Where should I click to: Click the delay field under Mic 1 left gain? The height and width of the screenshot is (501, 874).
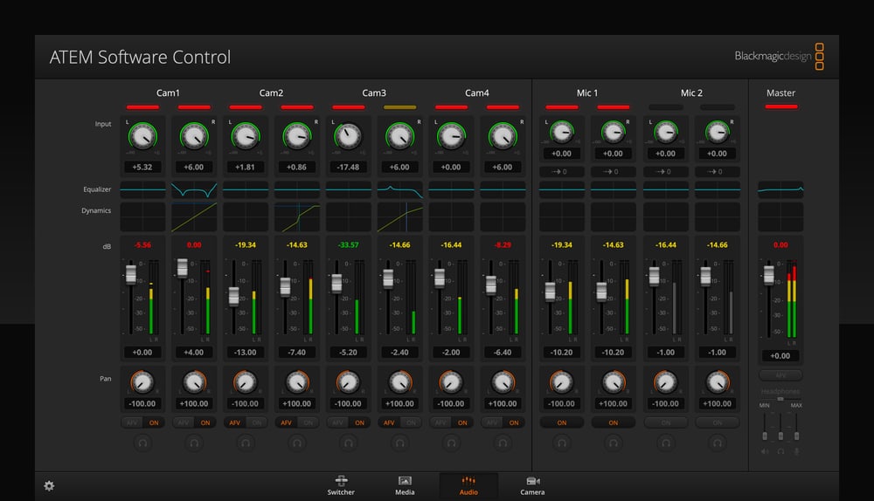562,171
